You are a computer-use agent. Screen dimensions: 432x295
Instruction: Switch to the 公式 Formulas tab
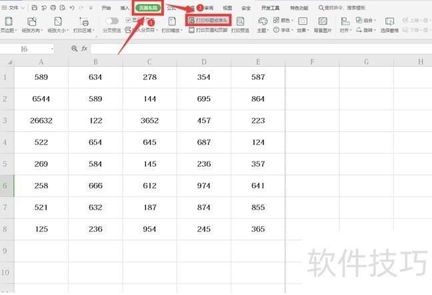point(171,8)
